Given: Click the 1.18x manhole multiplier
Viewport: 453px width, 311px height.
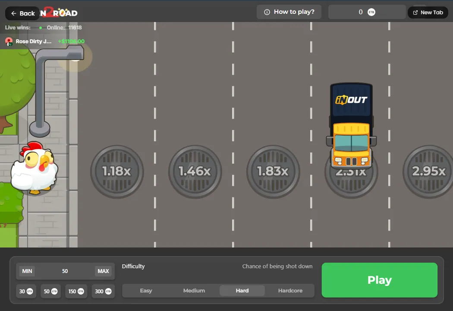Looking at the screenshot, I should [117, 171].
